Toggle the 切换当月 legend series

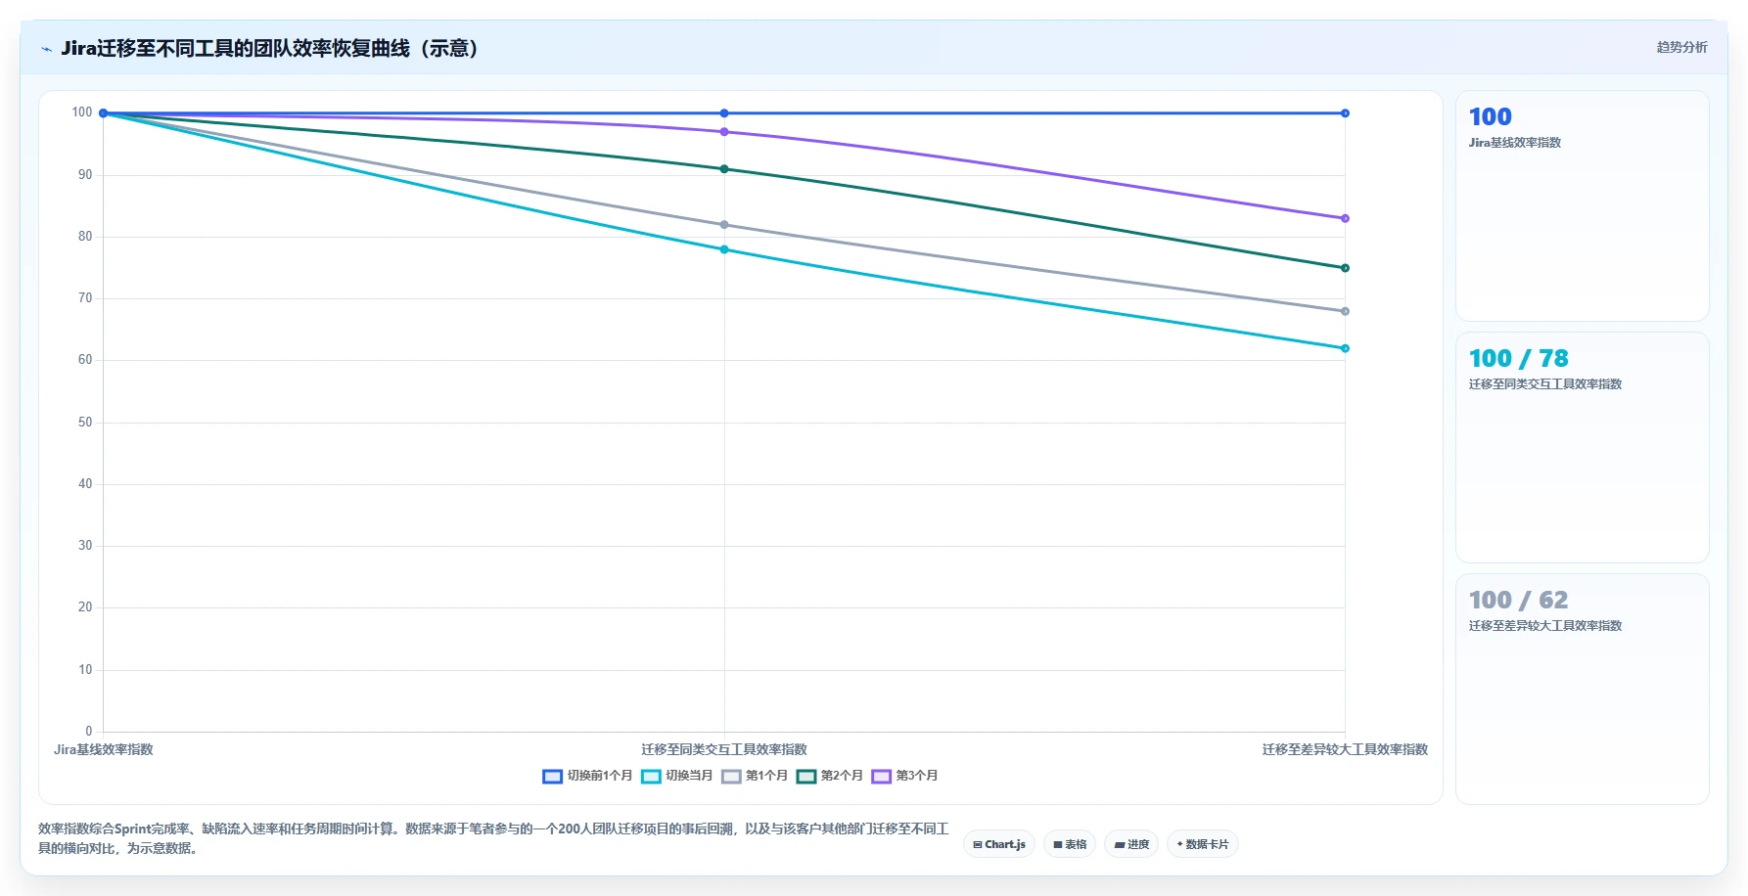click(x=677, y=776)
